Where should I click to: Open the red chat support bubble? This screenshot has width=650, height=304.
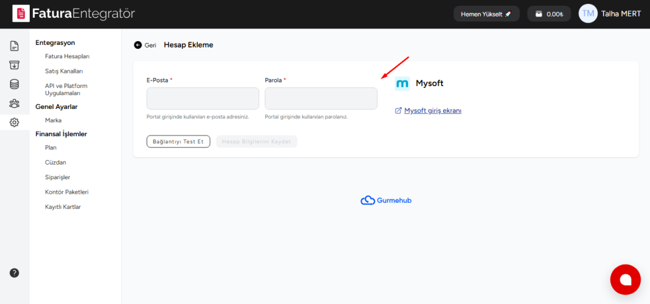coord(625,279)
